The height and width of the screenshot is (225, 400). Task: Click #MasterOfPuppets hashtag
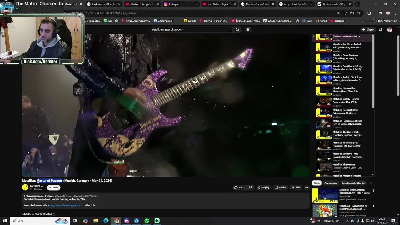click(64, 196)
